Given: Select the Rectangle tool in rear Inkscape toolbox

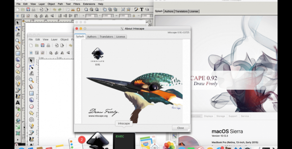Looking at the screenshot, I should tap(18, 53).
